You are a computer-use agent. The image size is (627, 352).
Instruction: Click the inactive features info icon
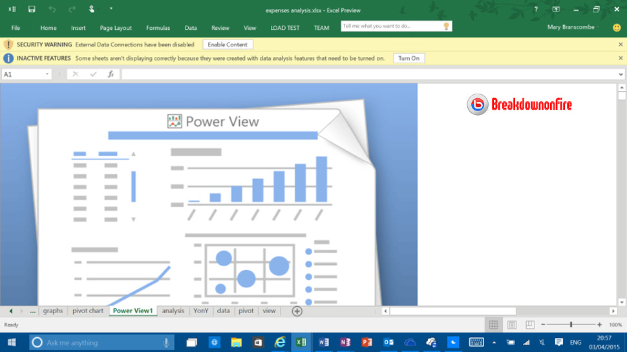pos(8,58)
